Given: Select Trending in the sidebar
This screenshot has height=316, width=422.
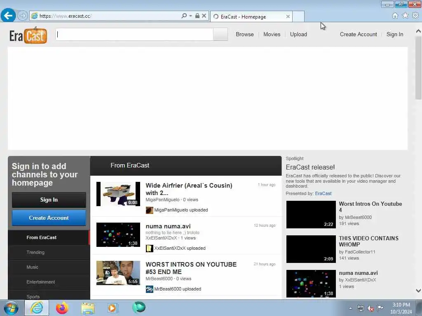Looking at the screenshot, I should click(x=49, y=252).
